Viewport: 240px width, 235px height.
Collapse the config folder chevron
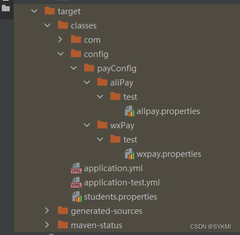pos(61,54)
